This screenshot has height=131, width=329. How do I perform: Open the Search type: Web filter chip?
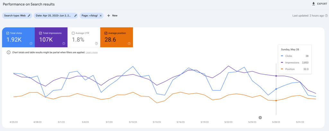click(15, 15)
